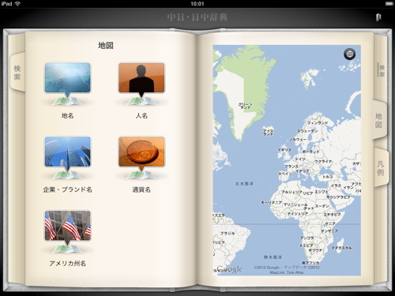Select the 凡例 side tab

pyautogui.click(x=381, y=168)
